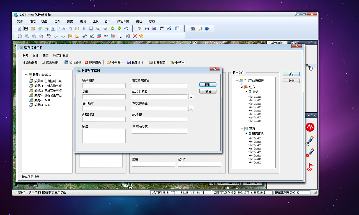Select the scissors Cut icon
Image resolution: width=359 pixels, height=215 pixels.
63,29
